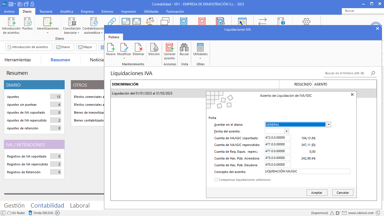Open the Fecha del asiento date picker
384x216 pixels.
[286, 131]
